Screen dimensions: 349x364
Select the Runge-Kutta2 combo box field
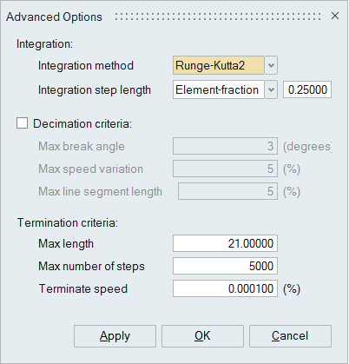pos(219,65)
